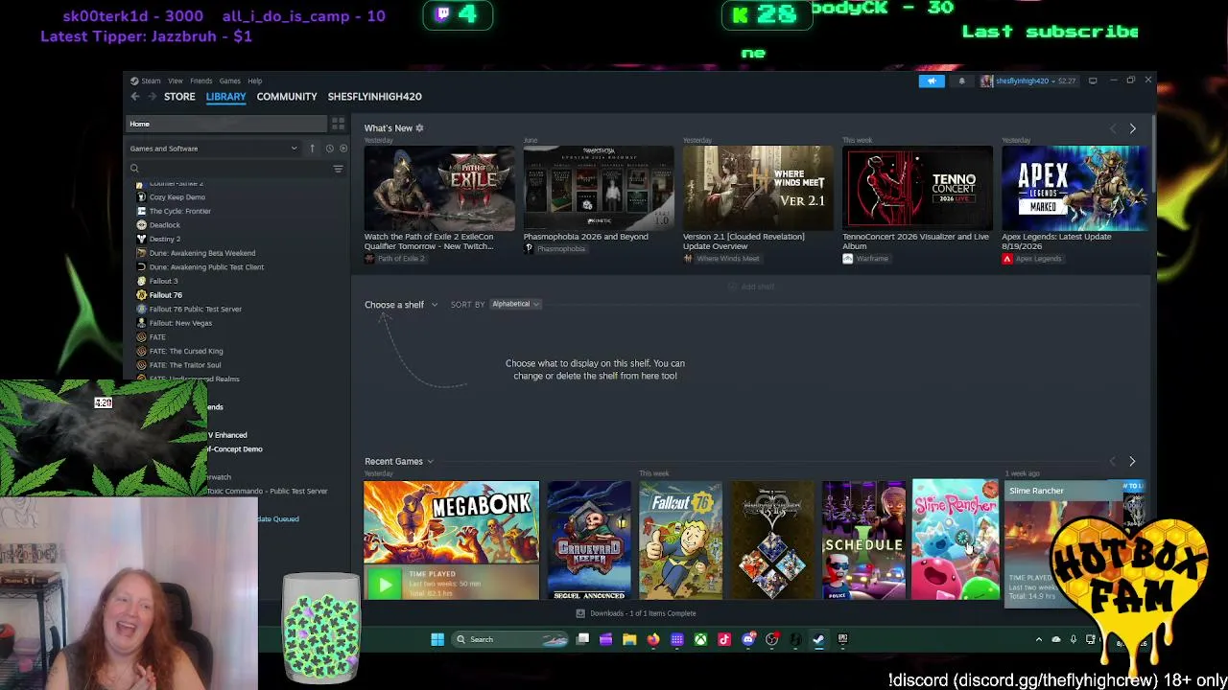Click the Home button in library sidebar
This screenshot has width=1228, height=690.
(226, 125)
